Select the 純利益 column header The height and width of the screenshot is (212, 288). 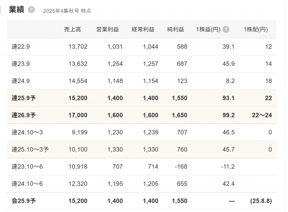[x=175, y=30]
